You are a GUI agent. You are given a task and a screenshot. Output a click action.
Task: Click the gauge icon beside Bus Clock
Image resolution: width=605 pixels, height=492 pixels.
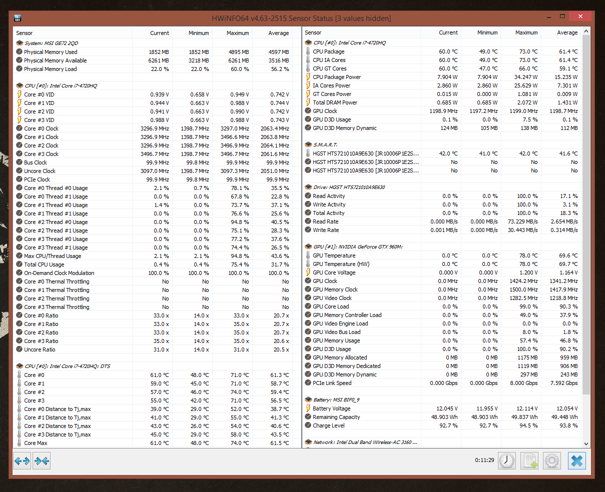pyautogui.click(x=20, y=162)
